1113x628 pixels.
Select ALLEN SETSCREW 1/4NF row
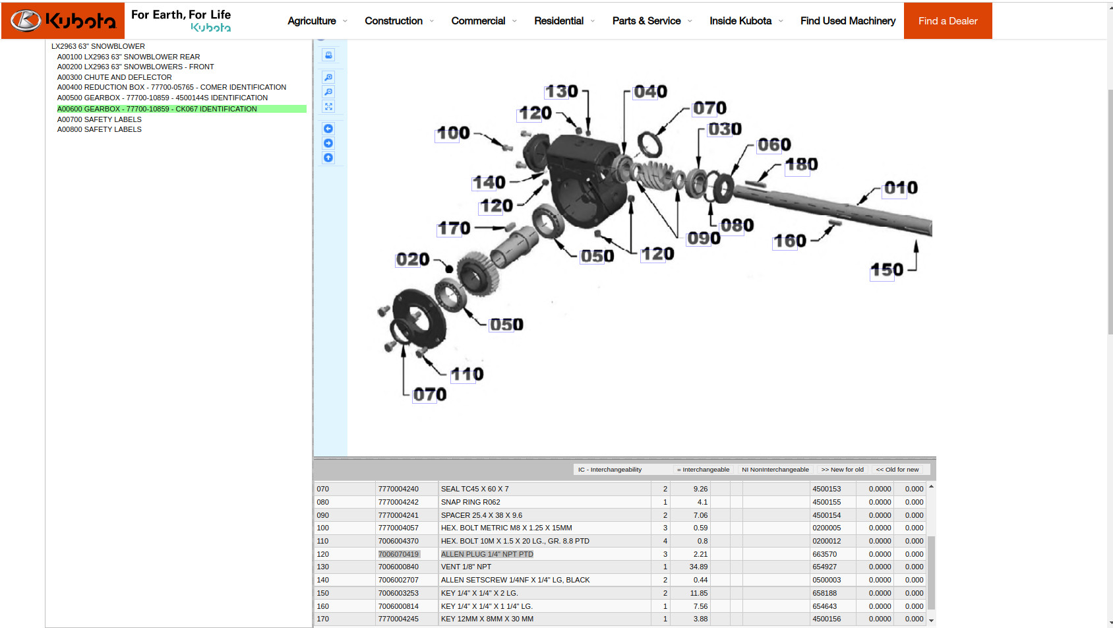click(x=620, y=580)
